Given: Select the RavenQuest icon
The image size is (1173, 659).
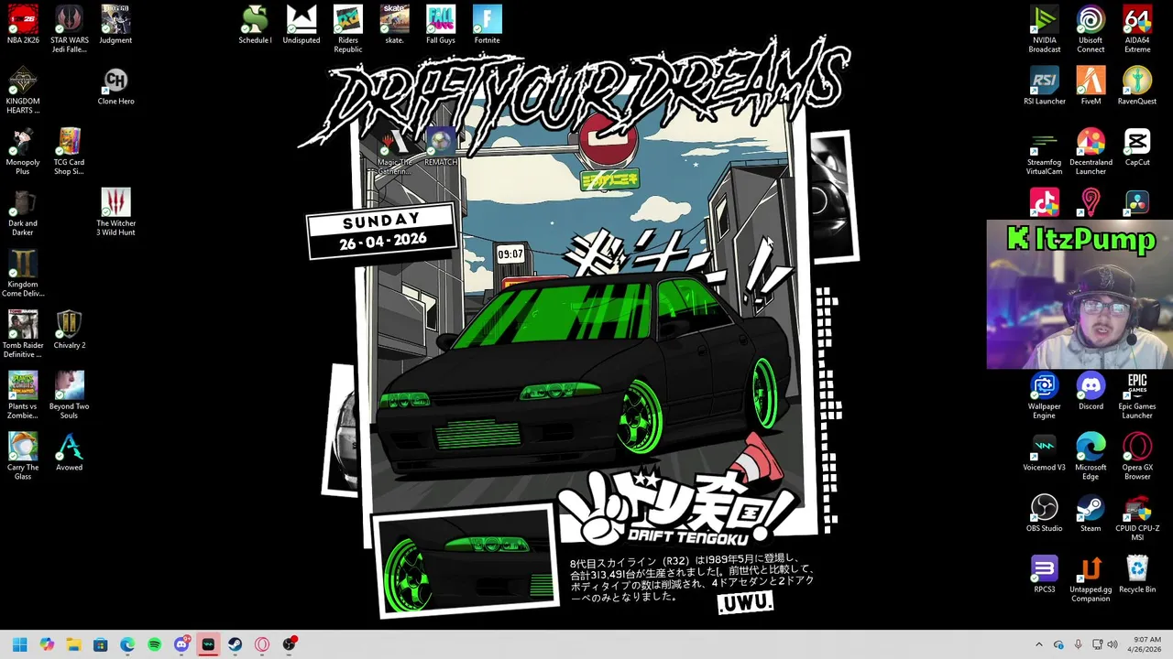Looking at the screenshot, I should point(1137,86).
